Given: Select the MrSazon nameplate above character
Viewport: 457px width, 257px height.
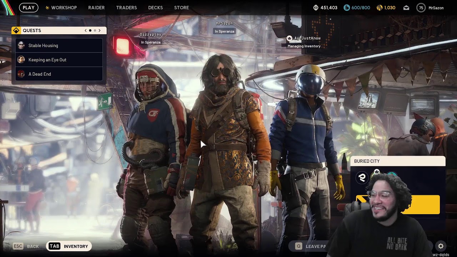Looking at the screenshot, I should 224,24.
